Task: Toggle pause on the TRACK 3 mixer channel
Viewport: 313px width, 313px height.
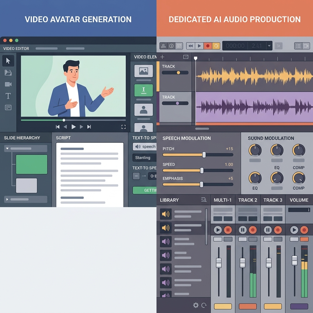Action: [x=268, y=230]
